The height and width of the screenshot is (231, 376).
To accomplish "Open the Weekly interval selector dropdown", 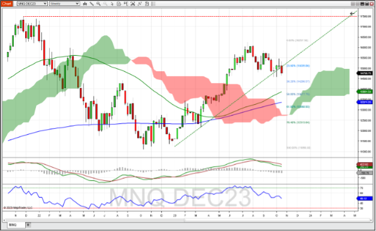I will (64, 4).
